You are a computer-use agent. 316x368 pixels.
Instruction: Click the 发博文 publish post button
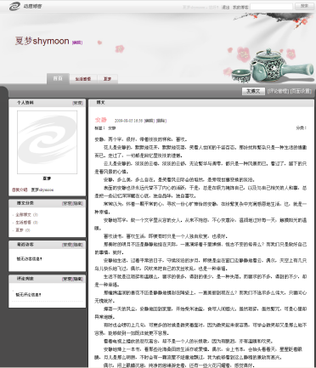coord(253,91)
